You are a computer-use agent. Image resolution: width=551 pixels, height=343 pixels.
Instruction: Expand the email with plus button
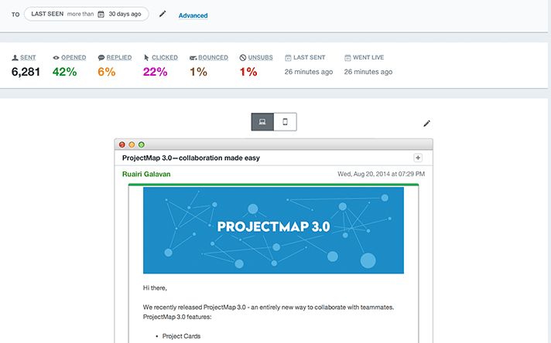point(419,158)
